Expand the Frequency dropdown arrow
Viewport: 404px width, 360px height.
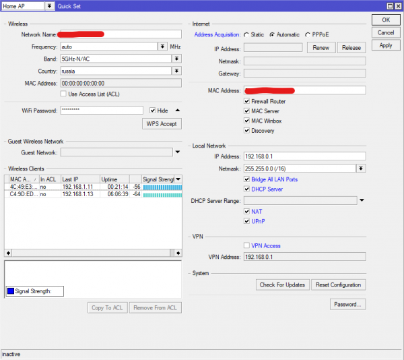[162, 47]
